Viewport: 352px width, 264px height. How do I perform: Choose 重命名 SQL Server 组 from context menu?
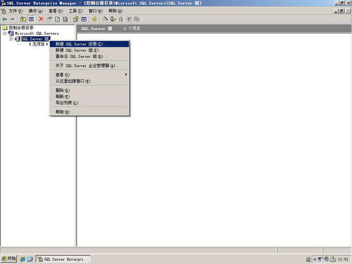click(x=82, y=56)
